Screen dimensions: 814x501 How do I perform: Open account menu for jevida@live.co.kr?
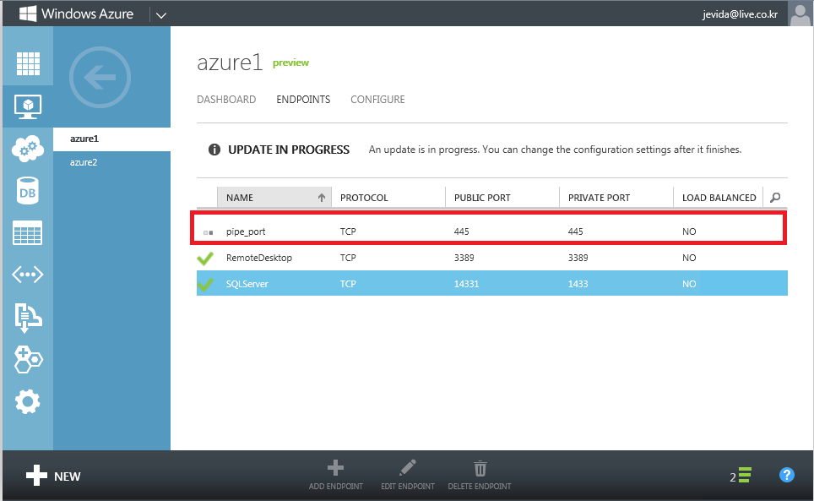coord(740,14)
